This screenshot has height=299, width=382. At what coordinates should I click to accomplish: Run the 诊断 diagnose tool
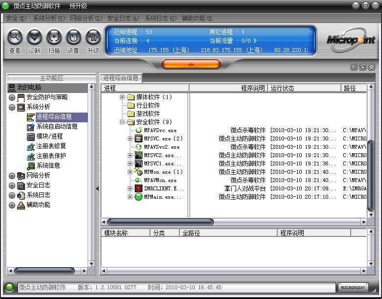pos(34,37)
